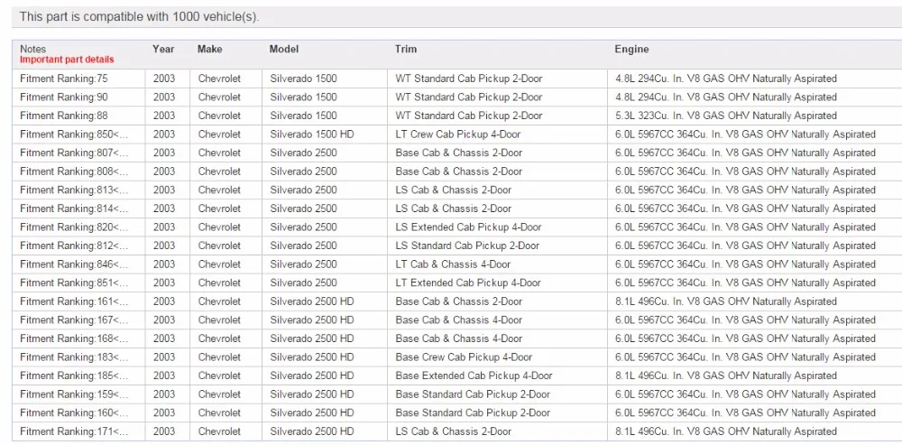This screenshot has width=902, height=445.
Task: Click 8.1L engine cell in Ranking:171 row
Action: point(755,431)
